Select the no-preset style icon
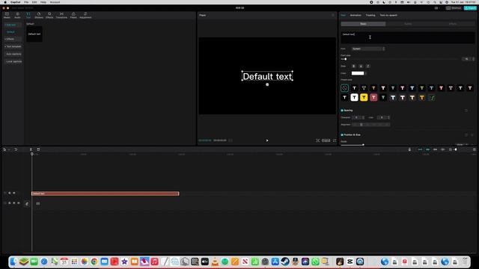Image resolution: width=479 pixels, height=269 pixels. (344, 88)
